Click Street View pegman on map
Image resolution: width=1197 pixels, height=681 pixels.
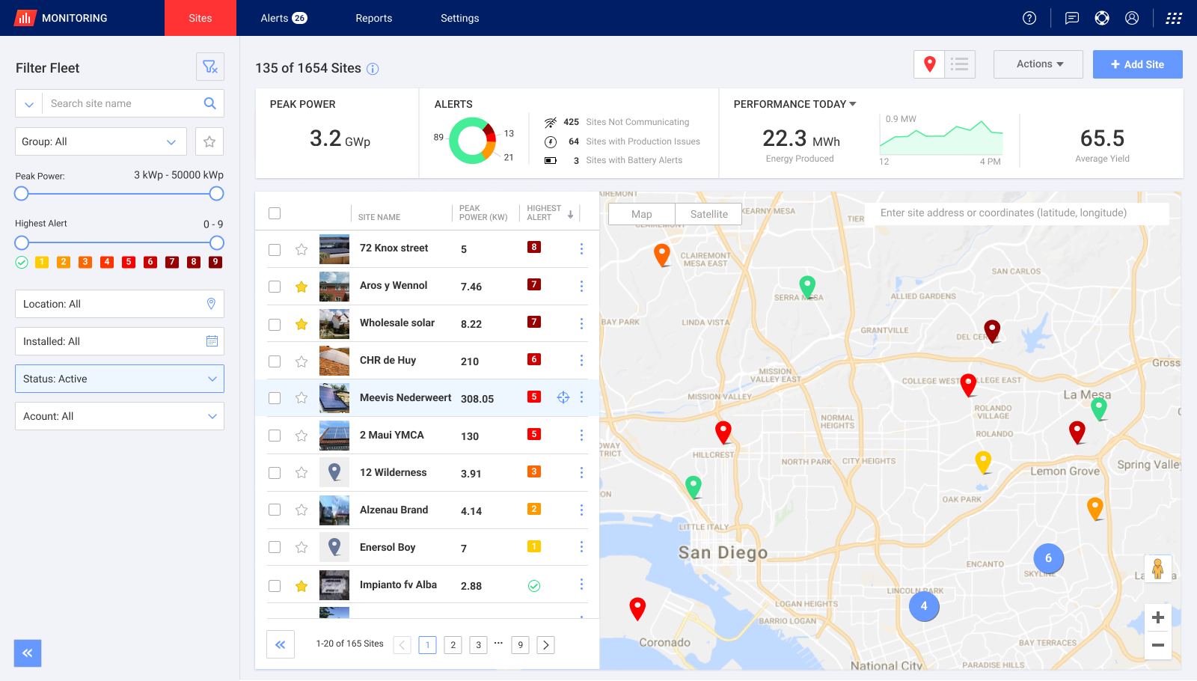[x=1158, y=569]
